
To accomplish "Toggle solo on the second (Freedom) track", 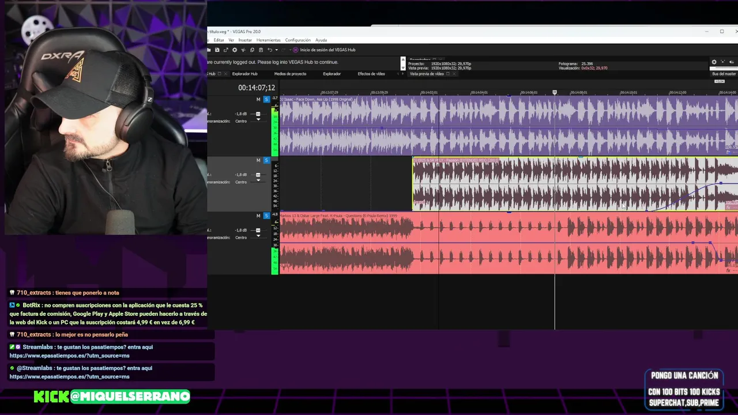I will 266,160.
